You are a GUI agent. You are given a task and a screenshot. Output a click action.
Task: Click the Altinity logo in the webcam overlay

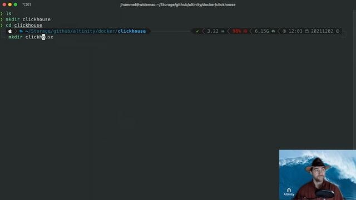(289, 192)
